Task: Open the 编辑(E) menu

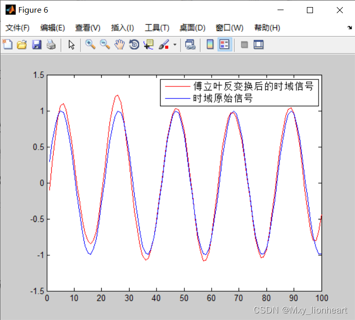Action: (x=53, y=28)
